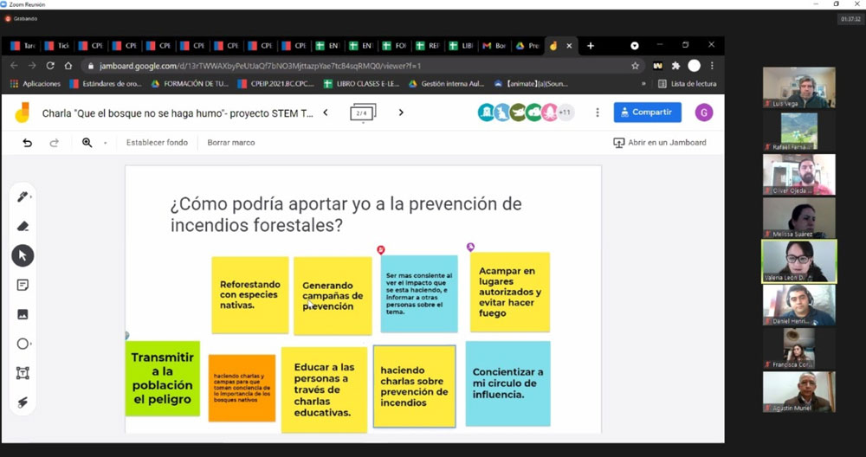Screen dimensions: 866x457
Task: Pick the text box tool
Action: [x=23, y=373]
